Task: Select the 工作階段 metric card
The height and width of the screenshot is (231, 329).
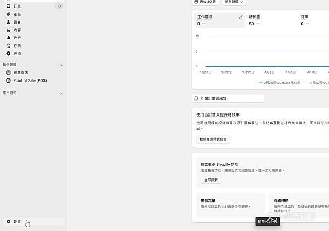Action: pos(219,20)
